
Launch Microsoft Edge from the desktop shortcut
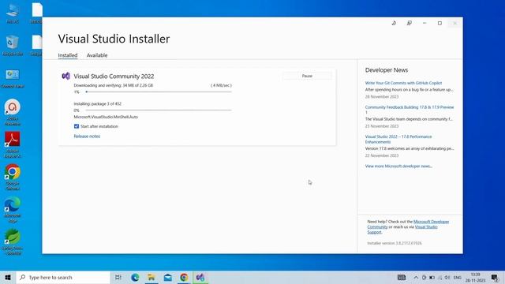13,210
